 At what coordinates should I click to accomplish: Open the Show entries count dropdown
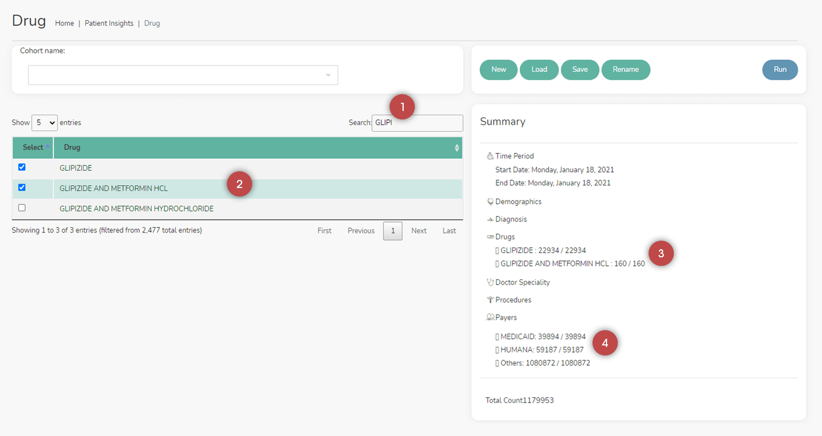[45, 123]
